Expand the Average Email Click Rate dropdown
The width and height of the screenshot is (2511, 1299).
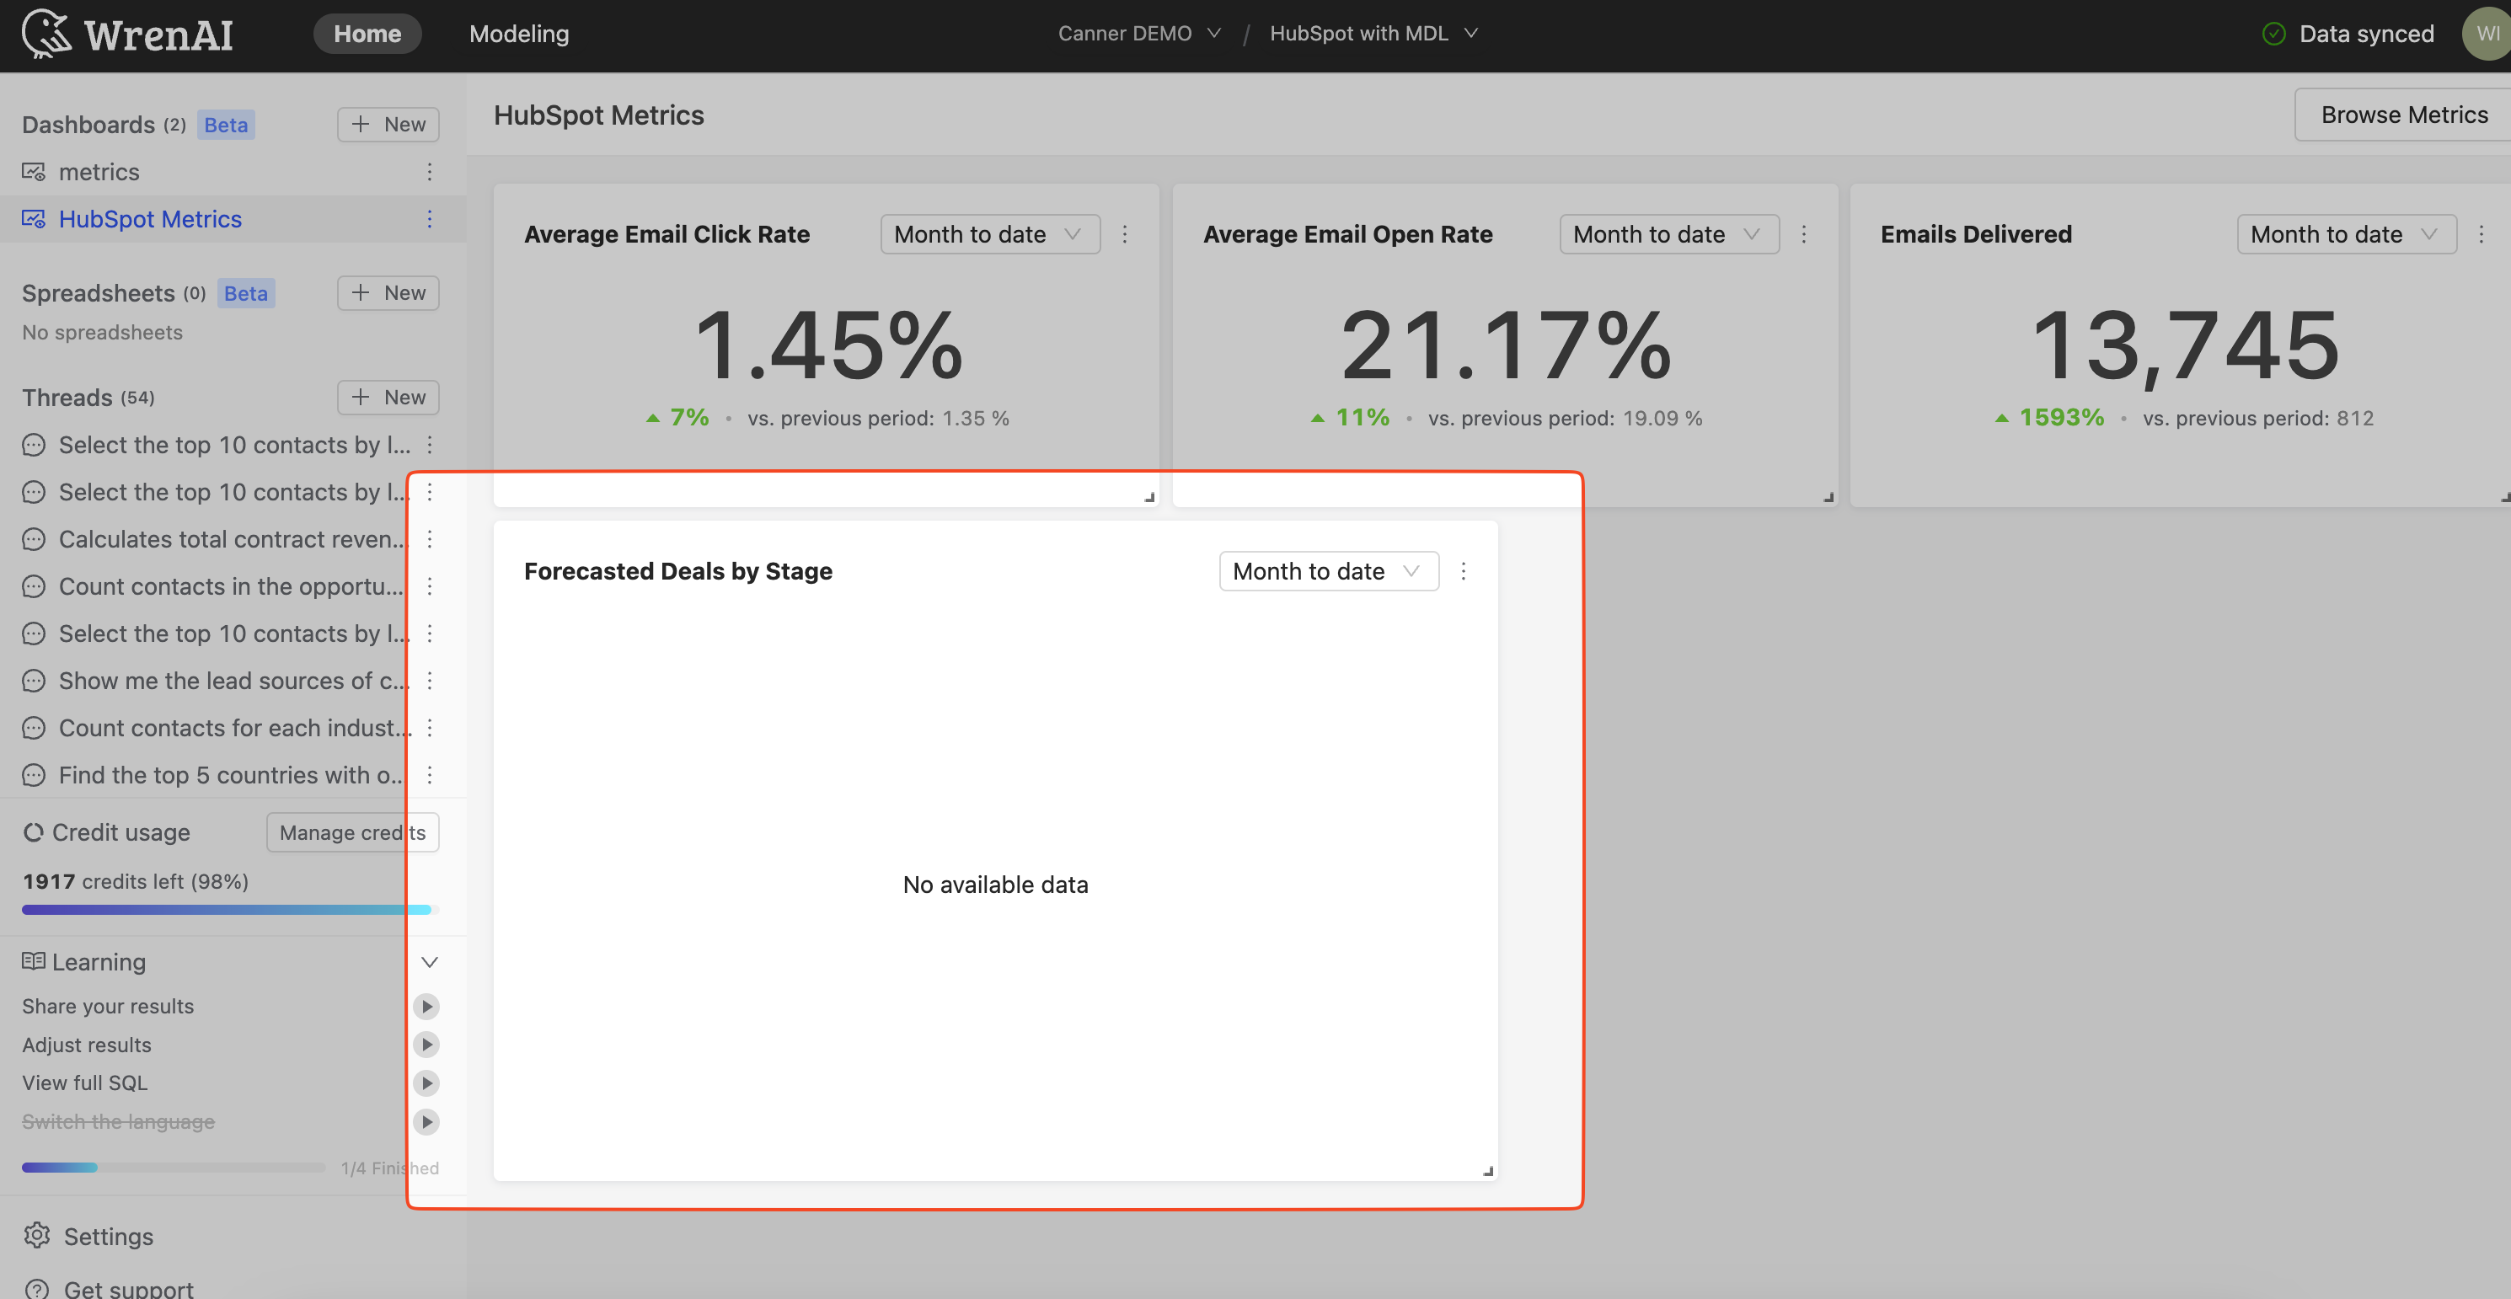tap(989, 232)
